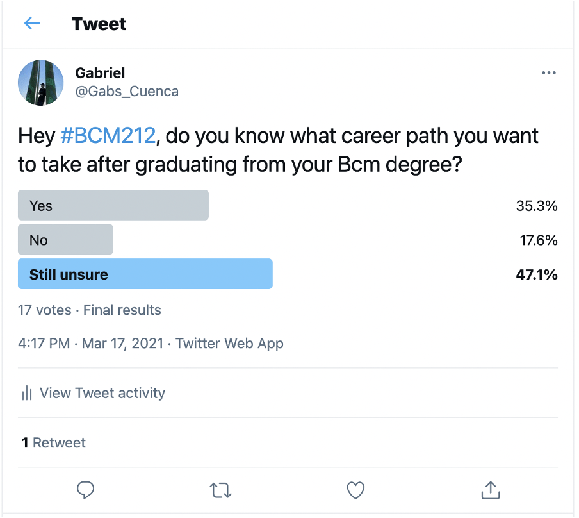Like the tweet with heart icon
This screenshot has width=579, height=518.
pos(355,490)
